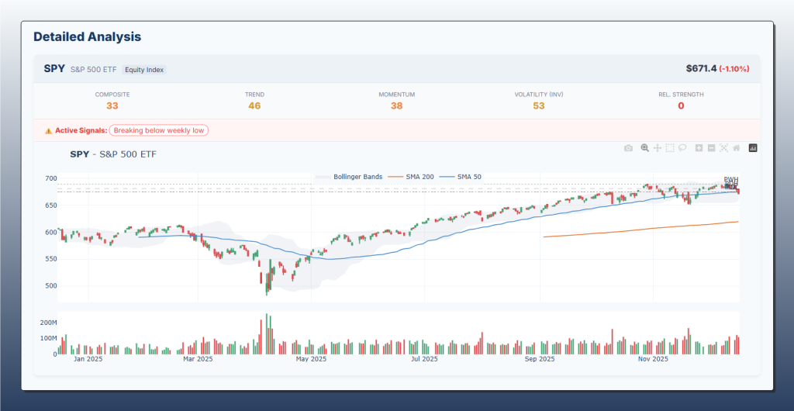
Task: Click the SPY ticker heading
Action: [x=54, y=69]
